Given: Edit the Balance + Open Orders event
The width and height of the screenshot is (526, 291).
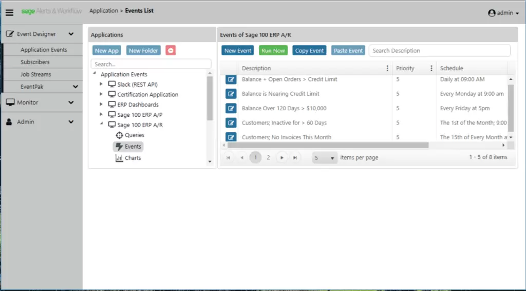Looking at the screenshot, I should coord(231,79).
